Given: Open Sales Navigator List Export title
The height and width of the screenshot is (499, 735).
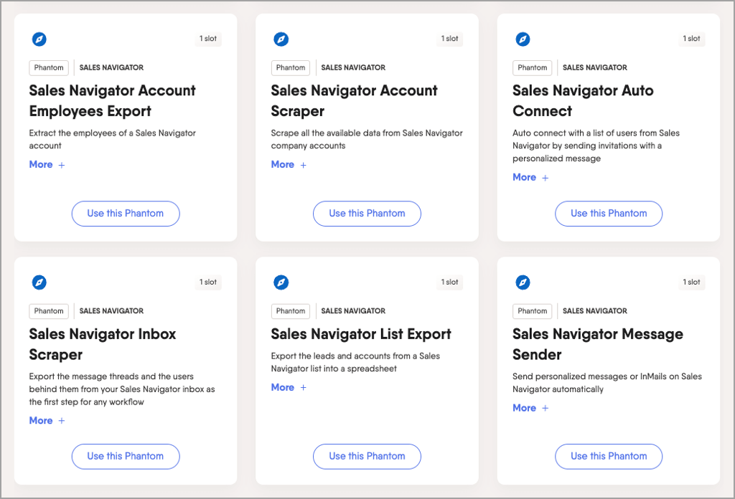Looking at the screenshot, I should click(x=361, y=334).
